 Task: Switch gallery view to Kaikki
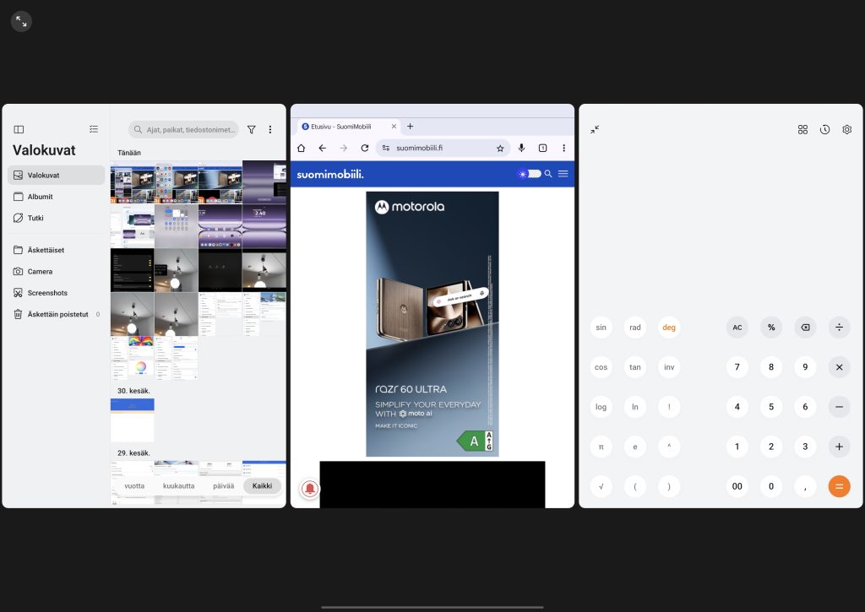tap(262, 486)
